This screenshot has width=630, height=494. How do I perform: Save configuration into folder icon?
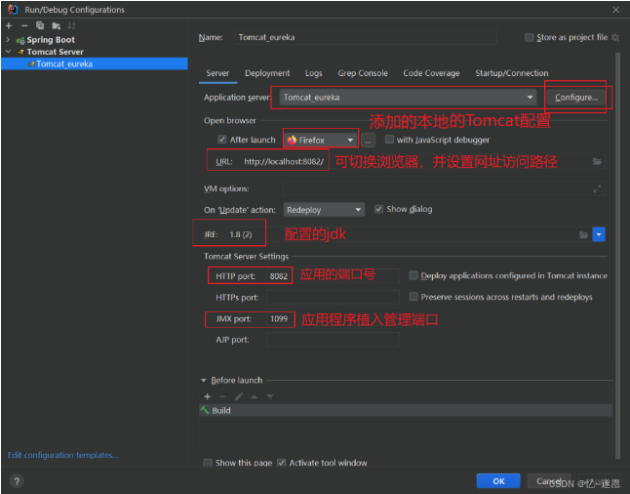(x=56, y=26)
